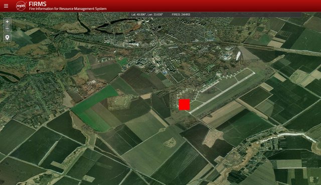The height and width of the screenshot is (185, 321).
Task: Zoom out with the minus button
Action: (7, 28)
